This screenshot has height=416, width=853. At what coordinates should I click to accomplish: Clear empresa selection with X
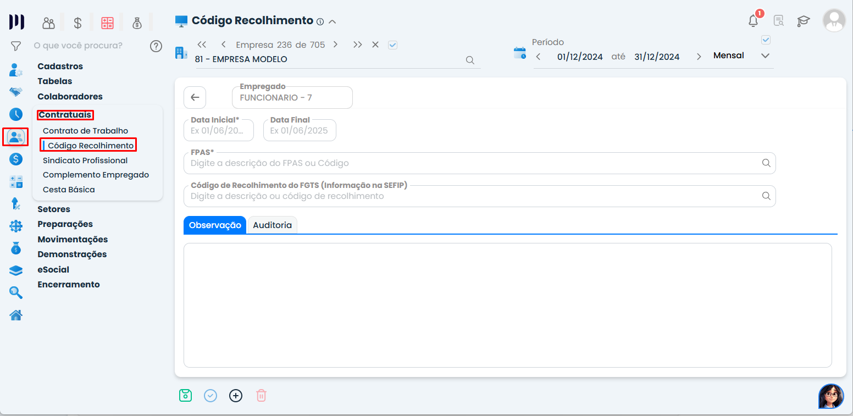[x=375, y=45]
